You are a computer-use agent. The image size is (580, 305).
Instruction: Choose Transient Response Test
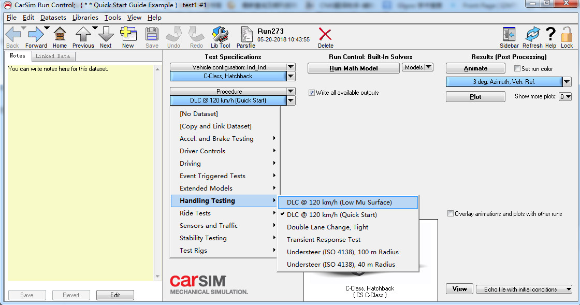coord(348,240)
